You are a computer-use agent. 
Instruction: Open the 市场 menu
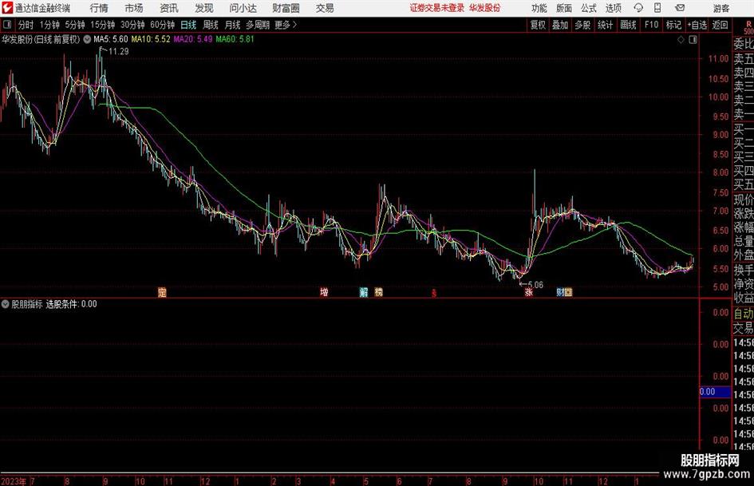click(x=134, y=8)
